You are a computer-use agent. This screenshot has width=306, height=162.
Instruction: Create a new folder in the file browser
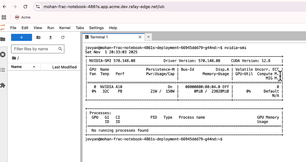pos(38,37)
